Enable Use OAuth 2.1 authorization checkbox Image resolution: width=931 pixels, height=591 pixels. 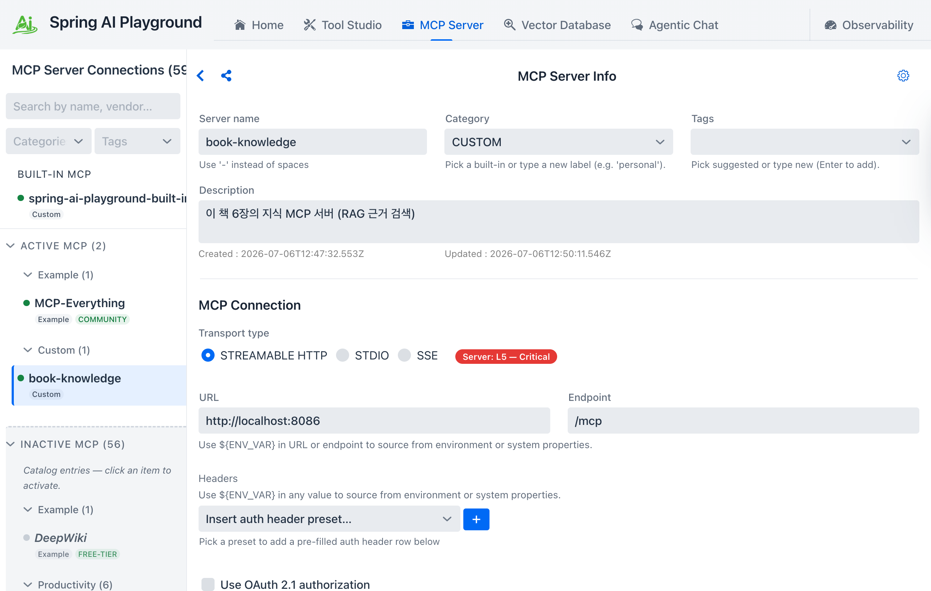point(208,584)
